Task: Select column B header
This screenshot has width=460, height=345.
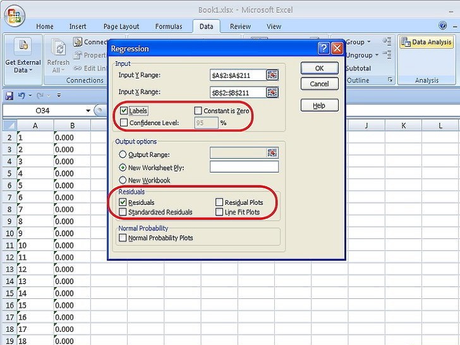Action: 72,126
